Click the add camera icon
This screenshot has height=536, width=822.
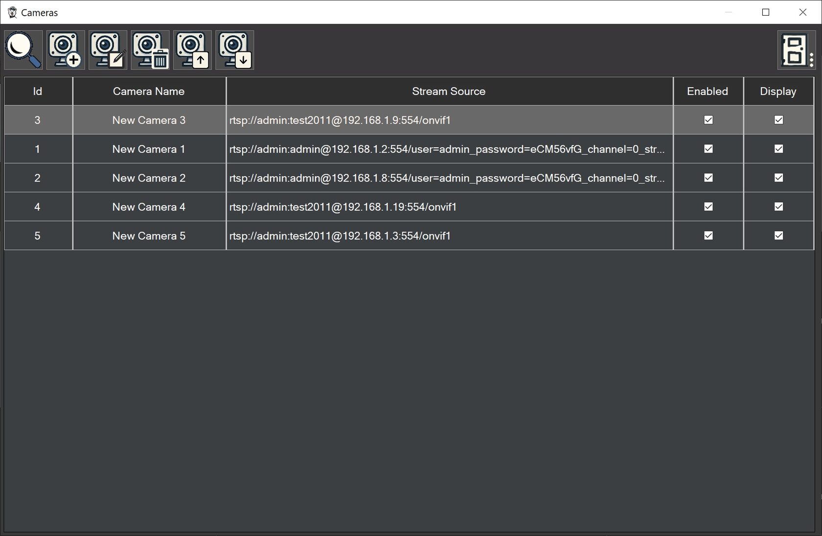(66, 50)
